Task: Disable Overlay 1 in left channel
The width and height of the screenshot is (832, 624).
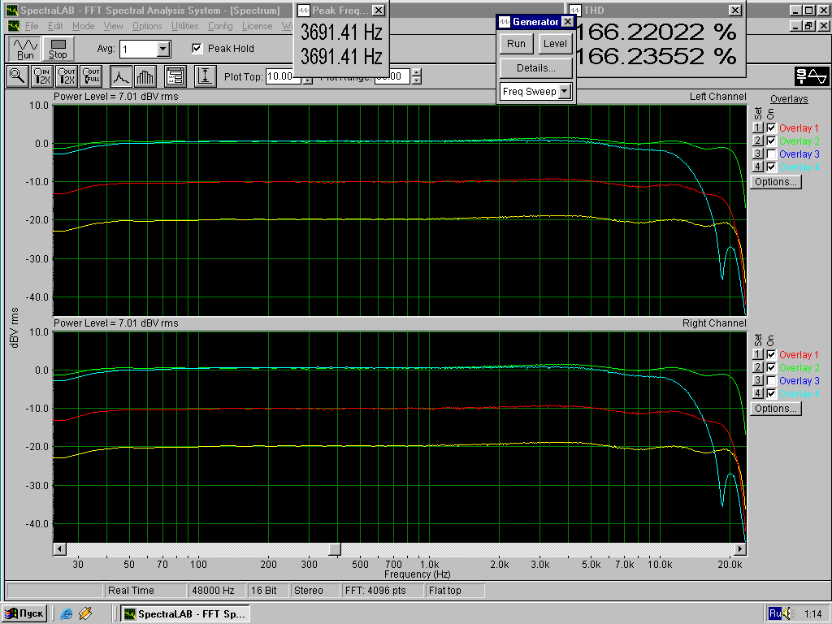Action: coord(772,128)
